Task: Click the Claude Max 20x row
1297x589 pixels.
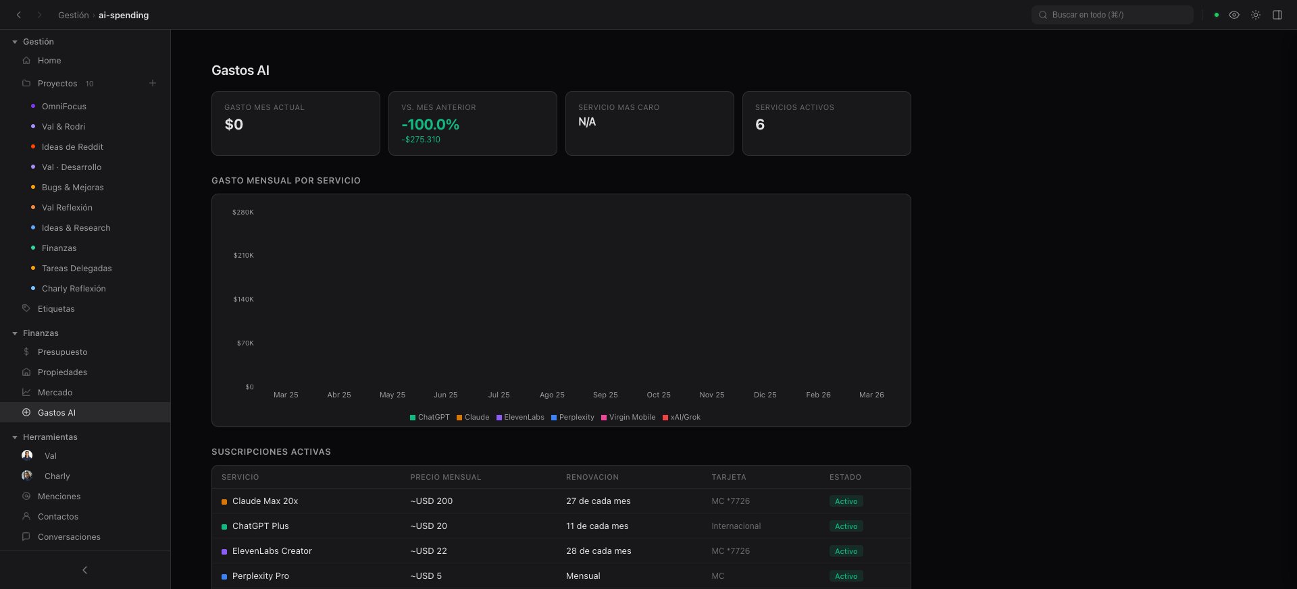Action: pos(561,501)
